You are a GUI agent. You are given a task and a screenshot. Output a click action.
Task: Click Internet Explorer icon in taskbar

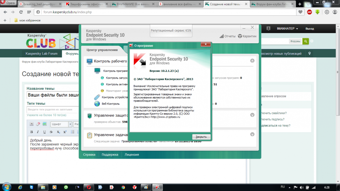(20, 187)
